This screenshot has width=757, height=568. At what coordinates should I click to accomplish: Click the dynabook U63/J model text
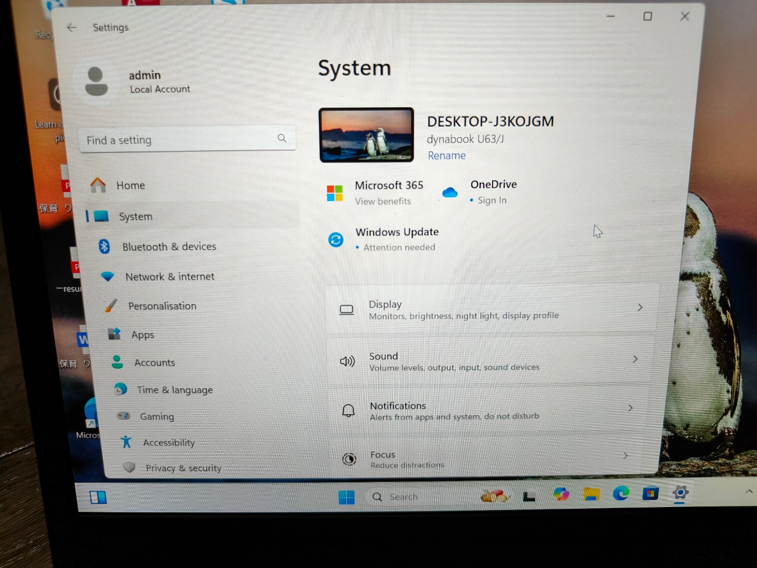coord(465,139)
